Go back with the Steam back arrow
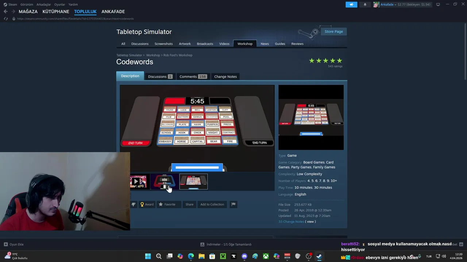The height and width of the screenshot is (262, 467). pos(5,12)
